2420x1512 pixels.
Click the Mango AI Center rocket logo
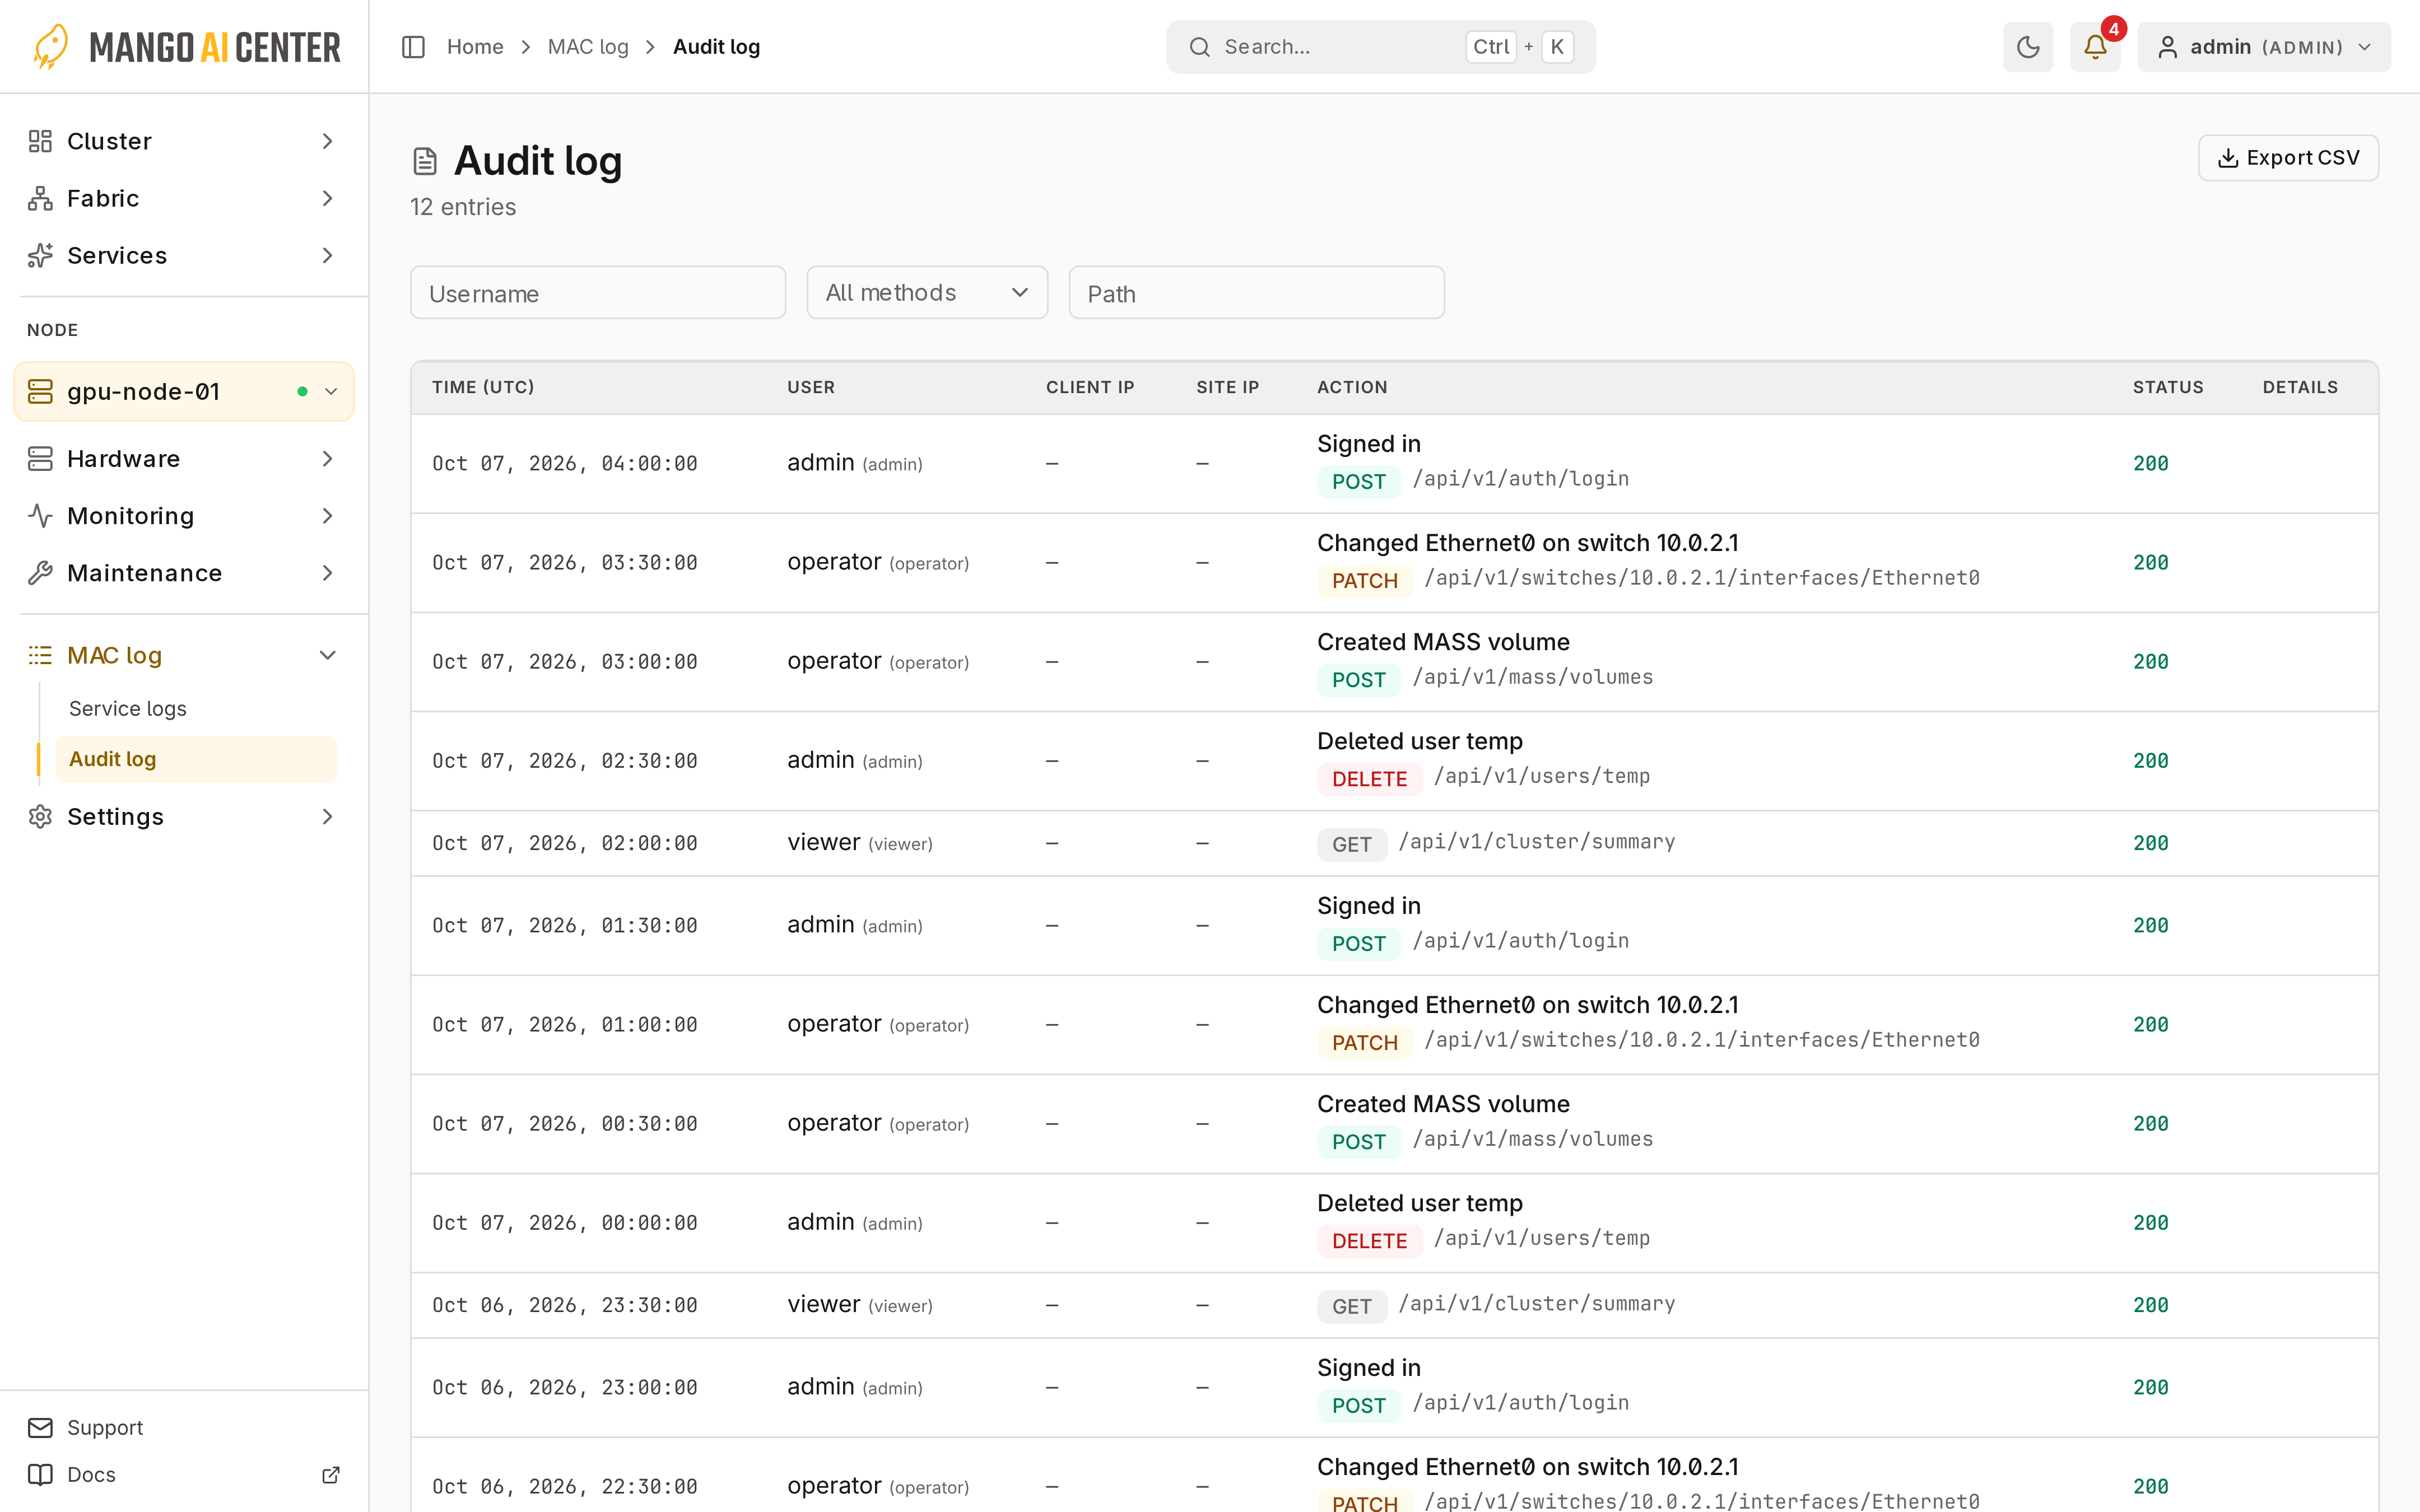50,47
